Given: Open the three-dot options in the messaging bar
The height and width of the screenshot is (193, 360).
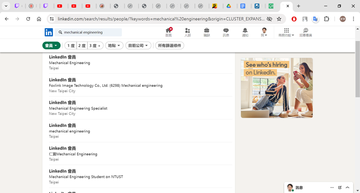Looking at the screenshot, I should pyautogui.click(x=332, y=187).
